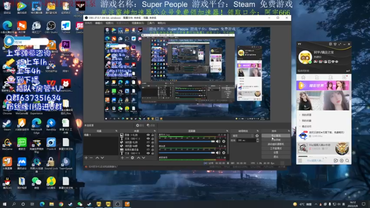Image resolution: width=370 pixels, height=208 pixels.
Task: Open OBS 设置 from the controls panel
Action: (x=276, y=153)
